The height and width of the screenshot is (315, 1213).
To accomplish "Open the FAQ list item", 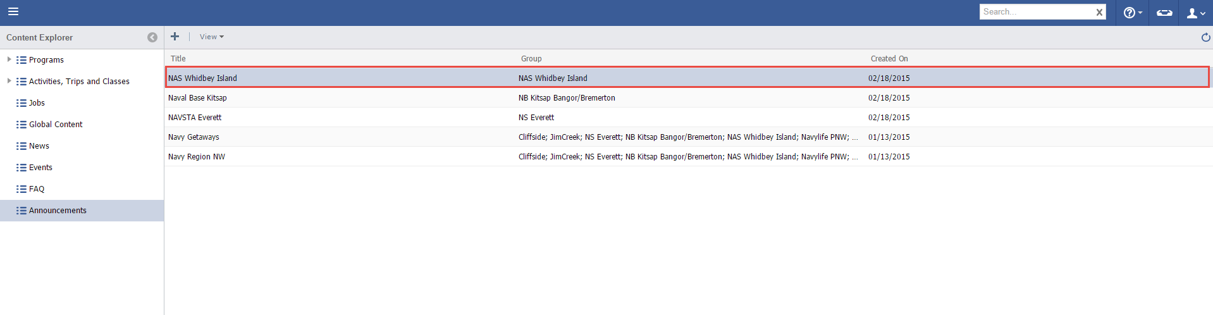I will pyautogui.click(x=37, y=189).
